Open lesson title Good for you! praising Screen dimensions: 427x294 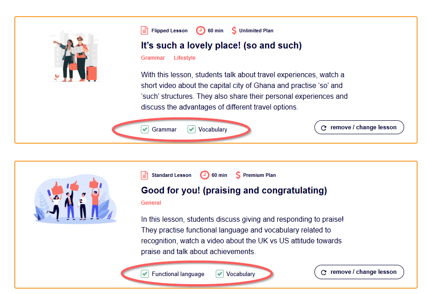coord(234,190)
